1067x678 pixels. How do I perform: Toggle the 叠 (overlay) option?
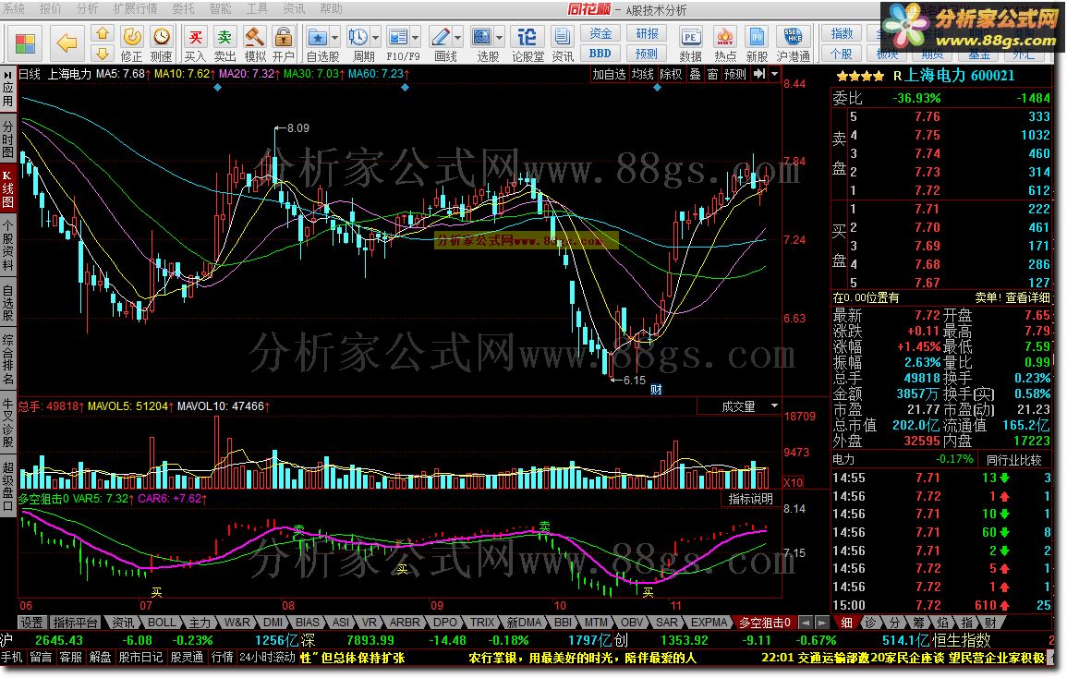click(695, 74)
